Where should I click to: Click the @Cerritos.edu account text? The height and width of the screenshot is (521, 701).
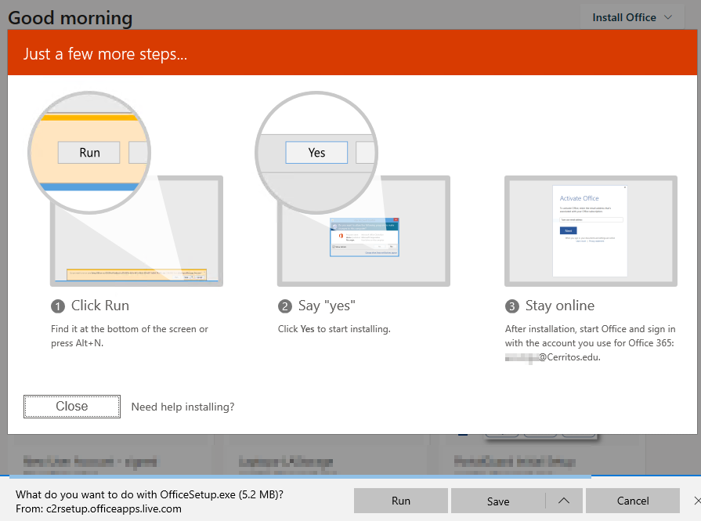pos(552,357)
